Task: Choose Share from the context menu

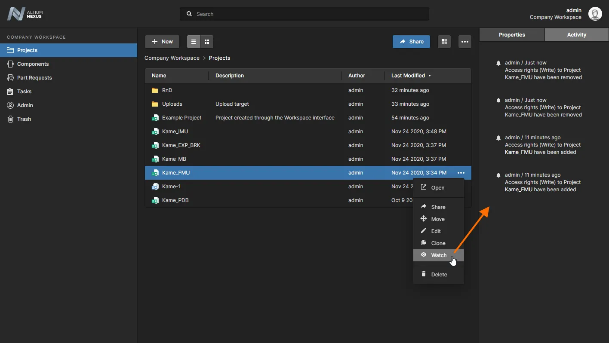Action: click(438, 207)
